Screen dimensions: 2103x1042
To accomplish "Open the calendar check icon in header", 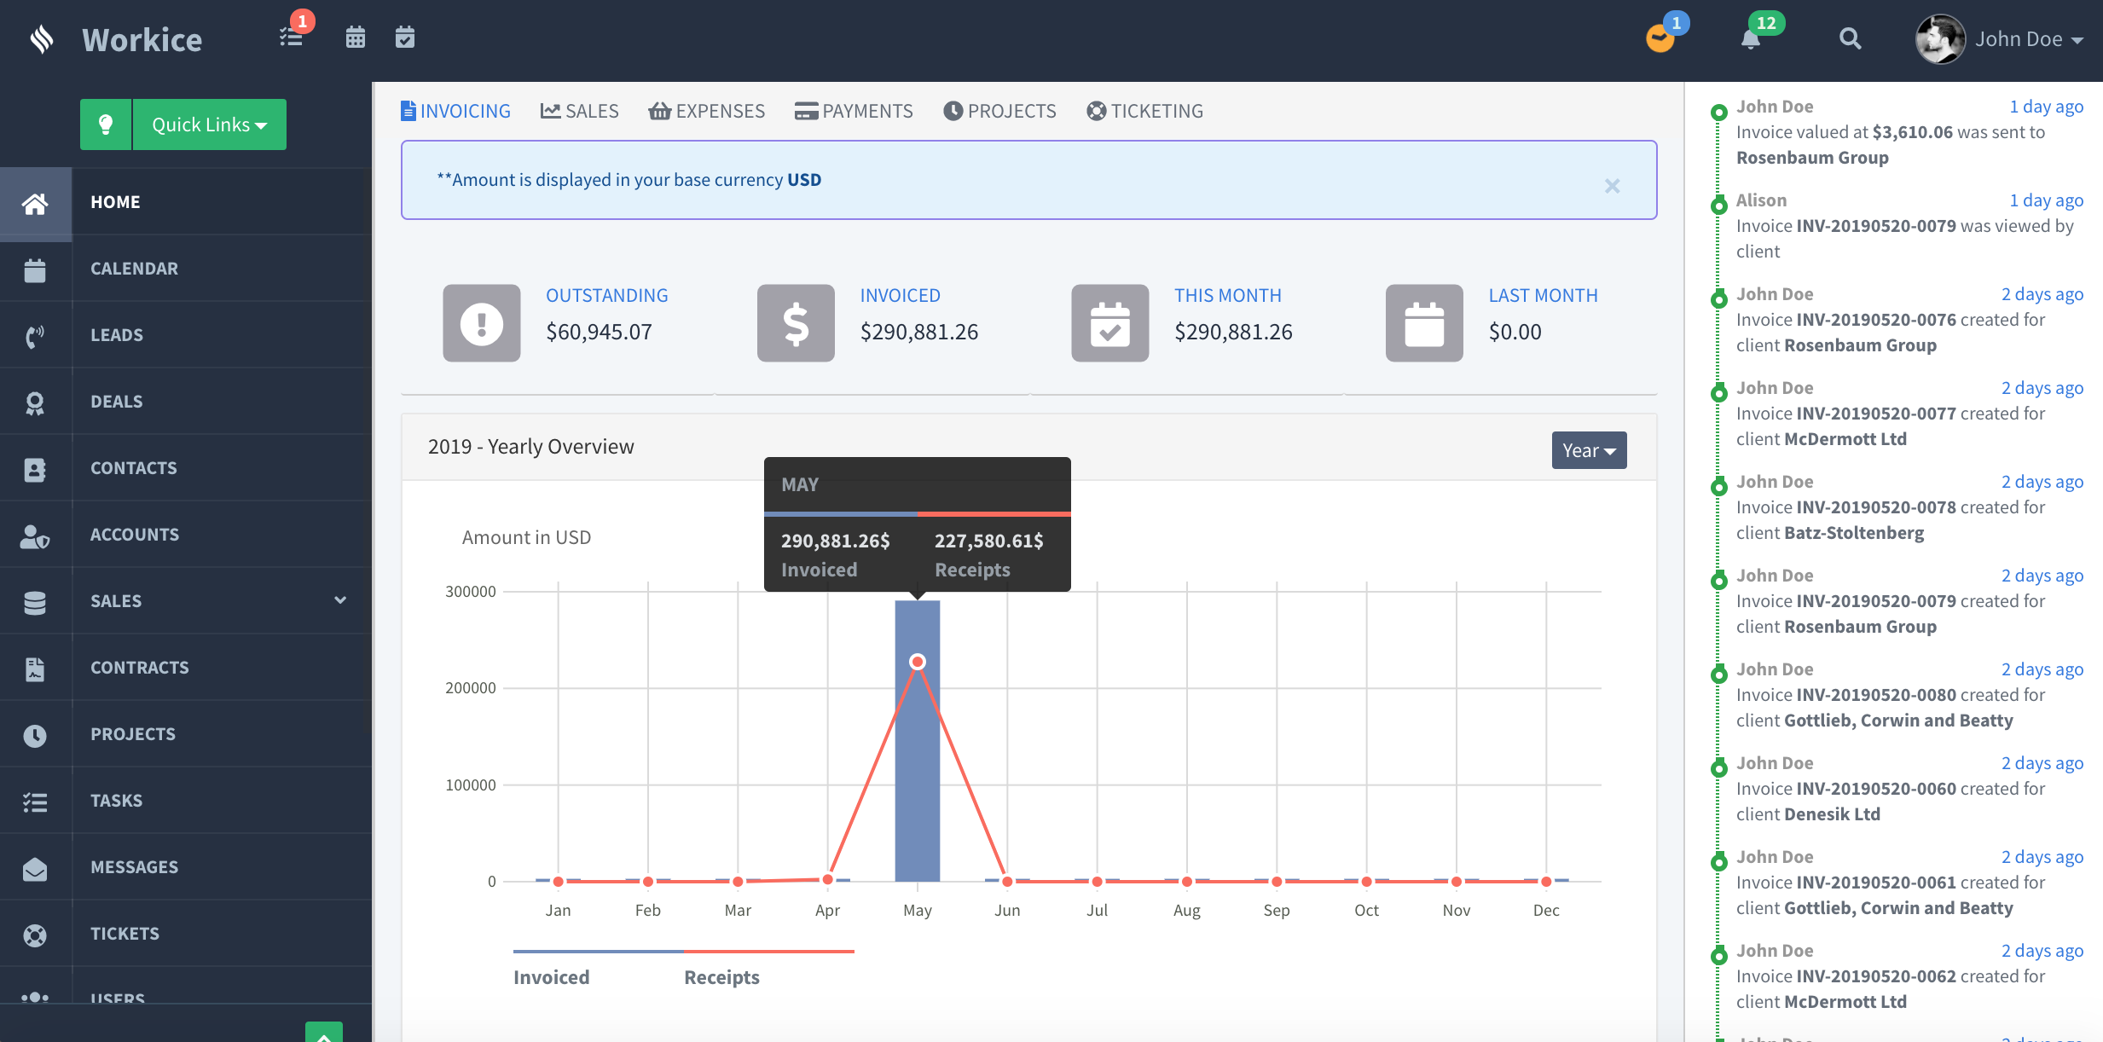I will (405, 38).
